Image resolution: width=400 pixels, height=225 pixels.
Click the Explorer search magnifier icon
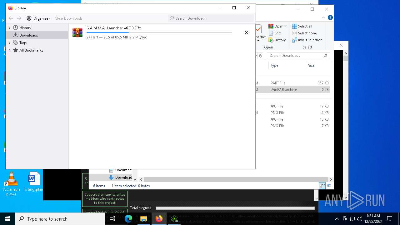pyautogui.click(x=325, y=56)
